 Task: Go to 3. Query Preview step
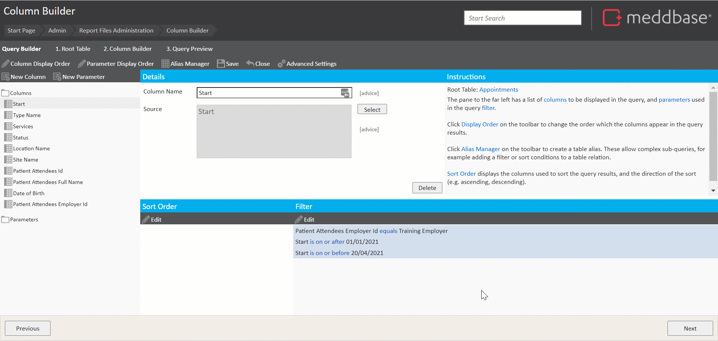(189, 49)
